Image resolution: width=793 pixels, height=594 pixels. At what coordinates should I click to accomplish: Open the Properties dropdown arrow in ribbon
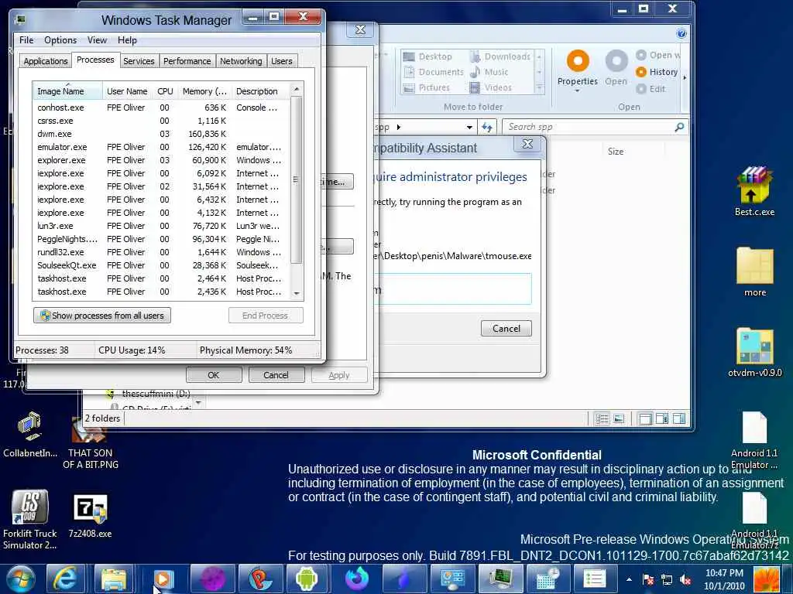coord(578,91)
